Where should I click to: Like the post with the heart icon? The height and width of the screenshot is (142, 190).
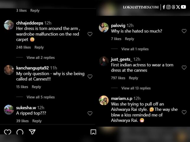point(8,132)
